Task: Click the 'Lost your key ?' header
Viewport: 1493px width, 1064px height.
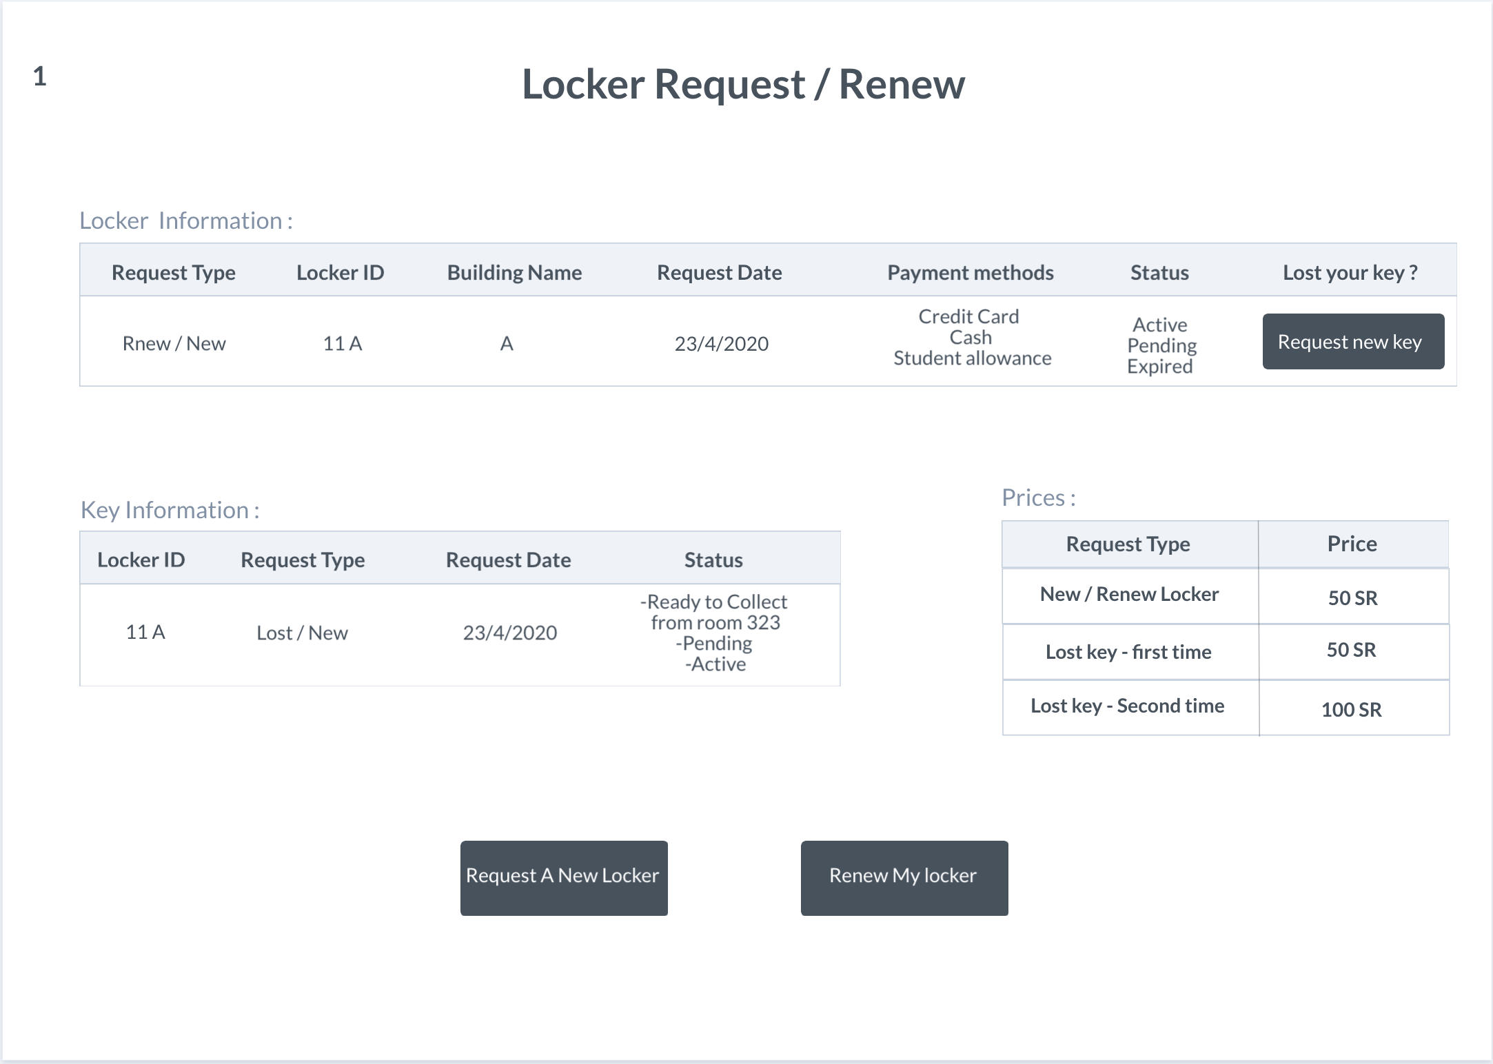Action: click(x=1350, y=272)
